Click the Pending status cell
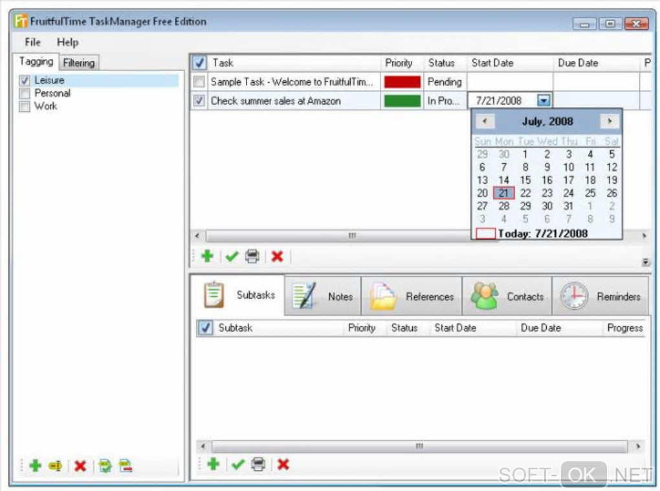Screen dimensions: 660x491 point(445,82)
